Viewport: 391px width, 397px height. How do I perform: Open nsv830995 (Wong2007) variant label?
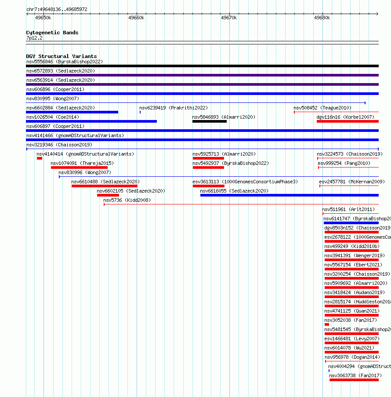point(53,99)
